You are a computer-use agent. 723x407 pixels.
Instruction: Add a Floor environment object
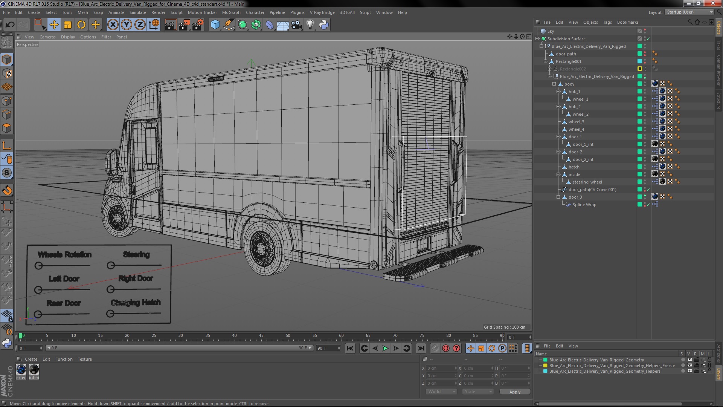tap(283, 25)
